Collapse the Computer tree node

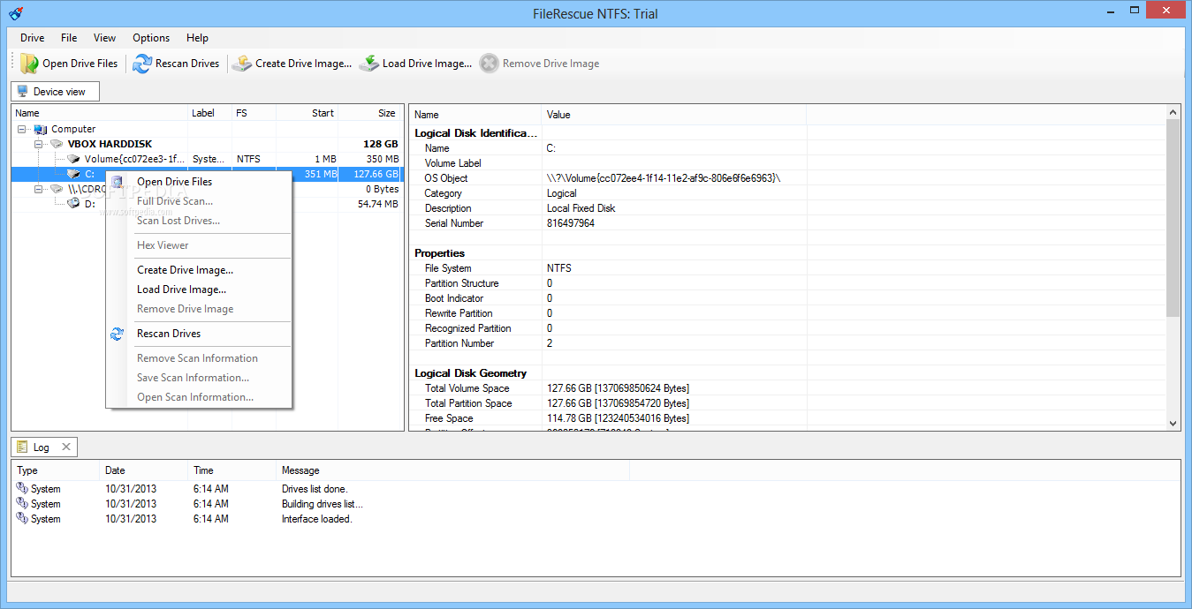click(21, 129)
